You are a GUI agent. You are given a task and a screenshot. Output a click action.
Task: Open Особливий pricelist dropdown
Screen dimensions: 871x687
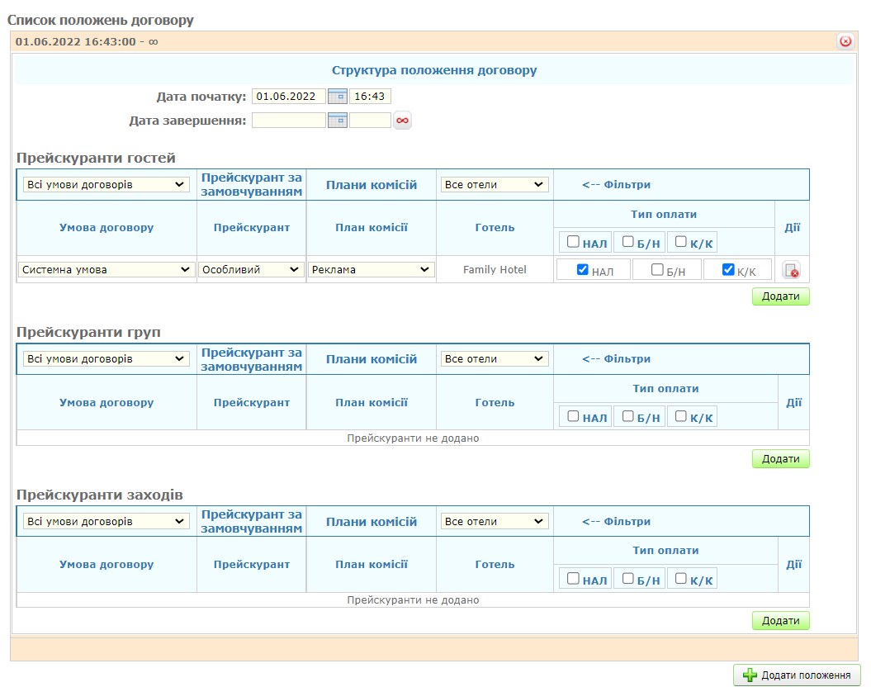[251, 270]
